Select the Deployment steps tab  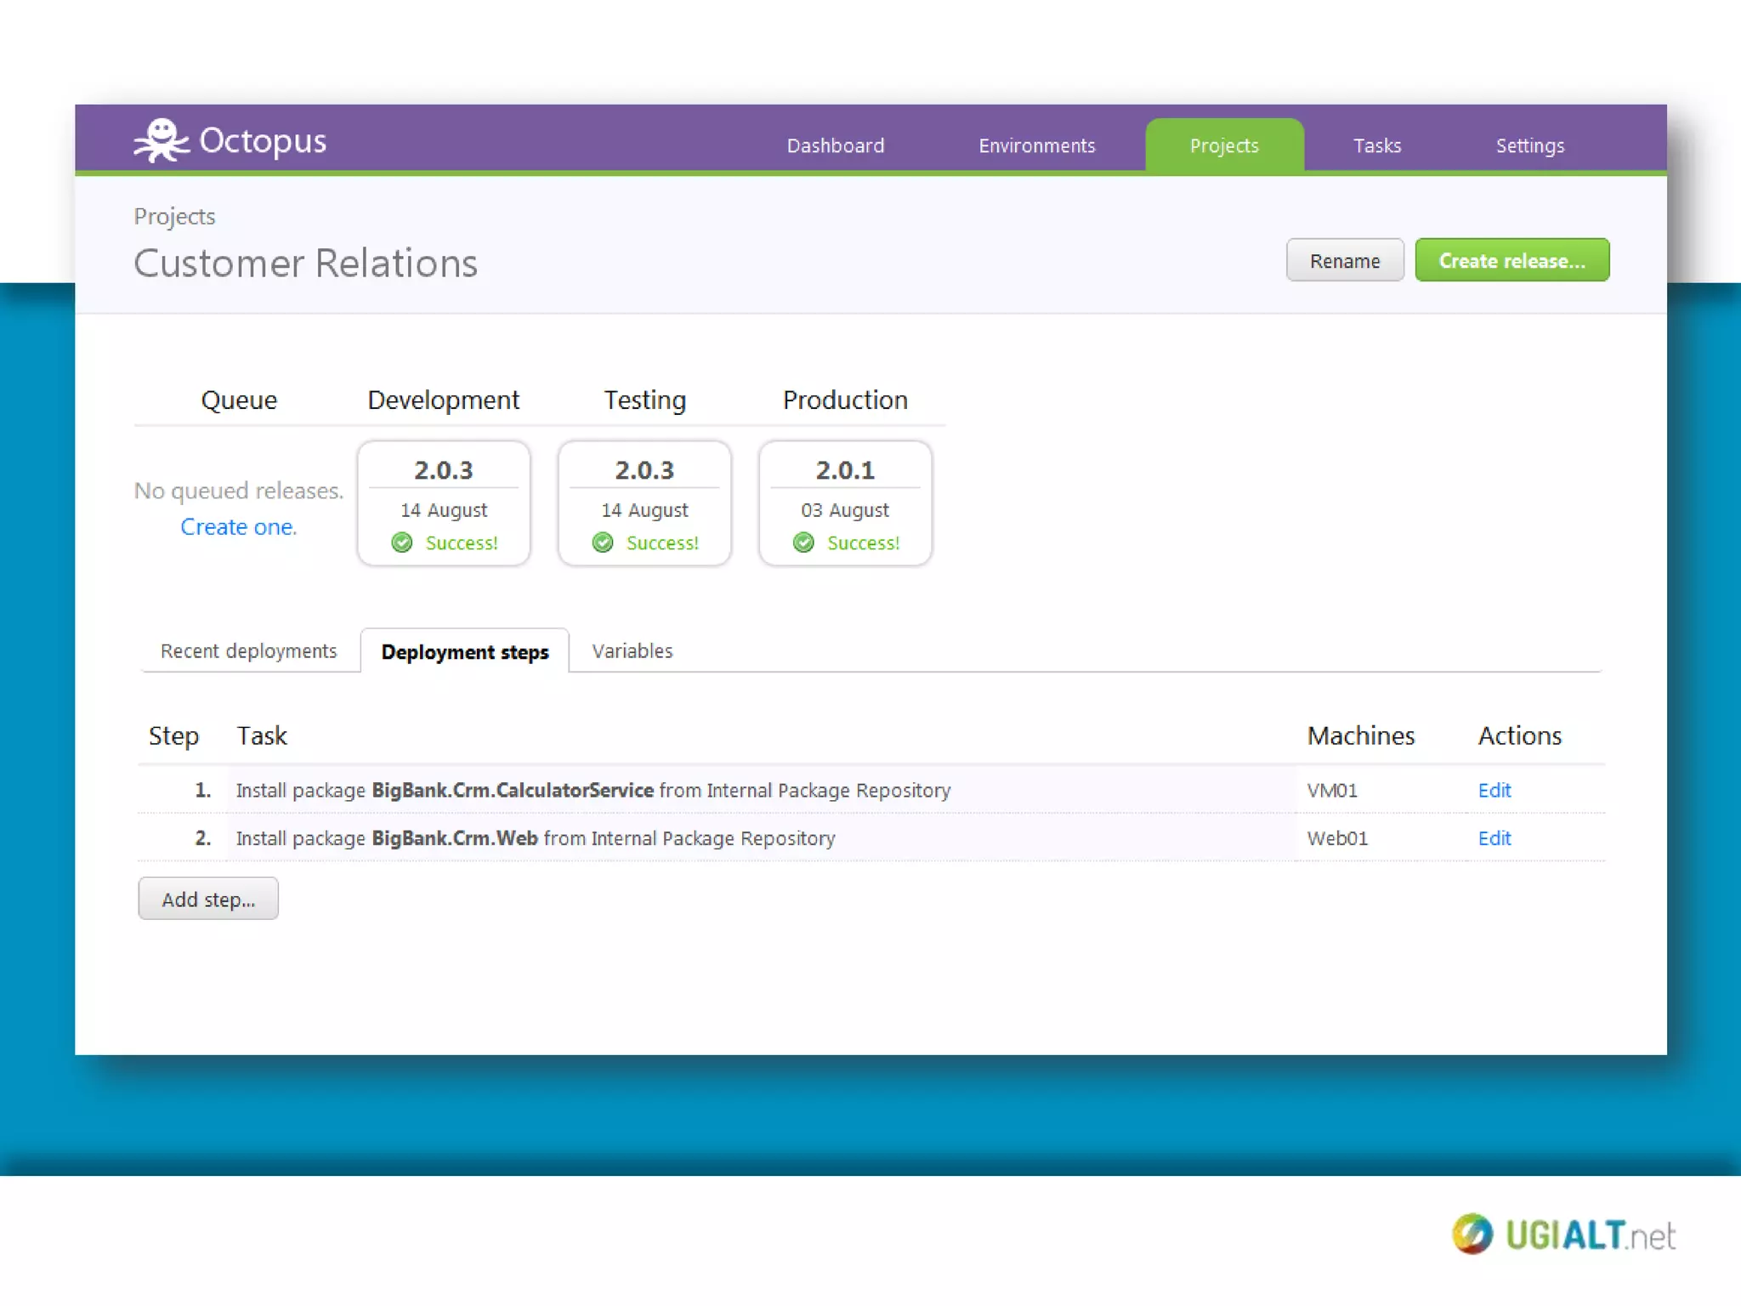(x=464, y=651)
